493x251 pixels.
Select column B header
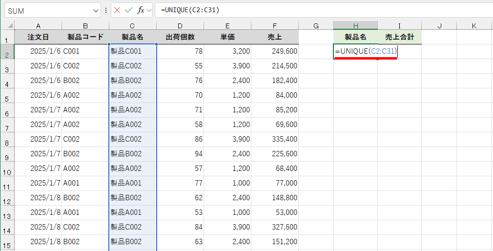pyautogui.click(x=85, y=26)
